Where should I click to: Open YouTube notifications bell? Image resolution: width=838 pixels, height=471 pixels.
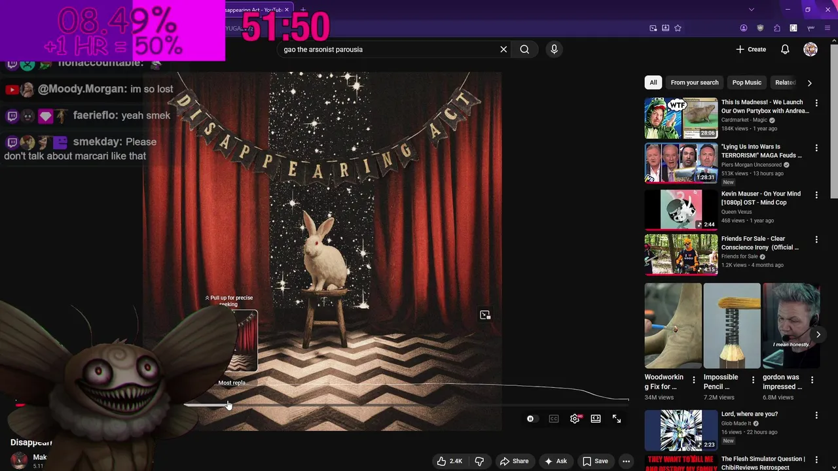pos(785,49)
